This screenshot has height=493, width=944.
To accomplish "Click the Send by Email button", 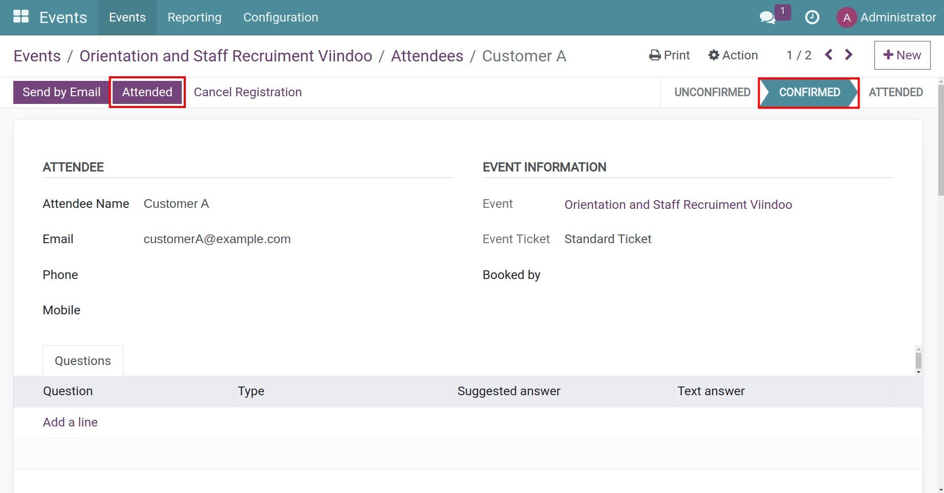I will click(x=61, y=92).
